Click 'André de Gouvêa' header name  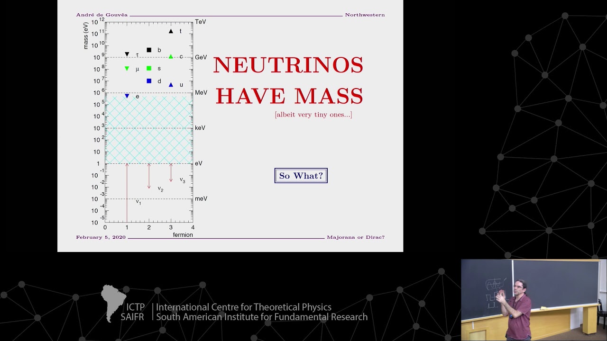(102, 15)
